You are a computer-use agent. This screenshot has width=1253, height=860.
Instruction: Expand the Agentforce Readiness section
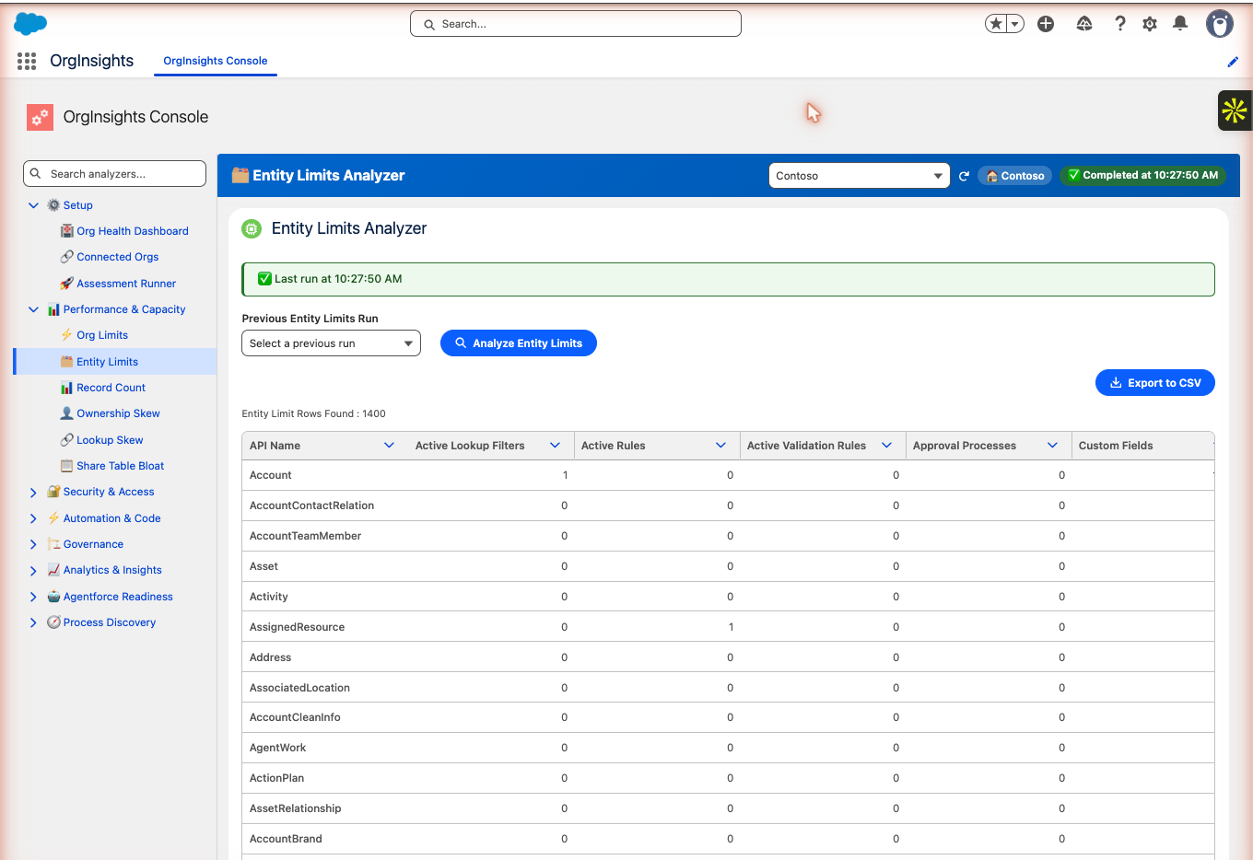click(33, 597)
